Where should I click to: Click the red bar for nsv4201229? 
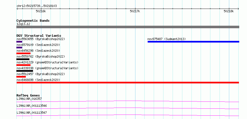click(24, 65)
